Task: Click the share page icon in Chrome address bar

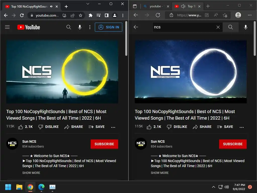Action: click(x=73, y=15)
